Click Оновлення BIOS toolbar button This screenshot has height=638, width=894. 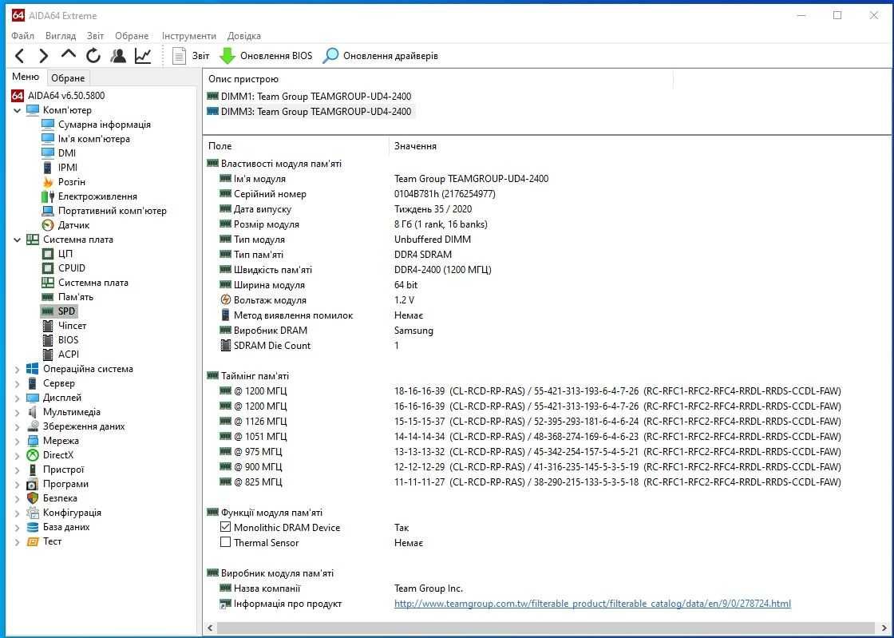266,56
